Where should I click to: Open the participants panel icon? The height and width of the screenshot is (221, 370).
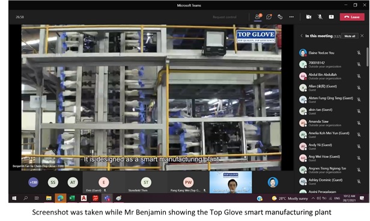coord(258,17)
